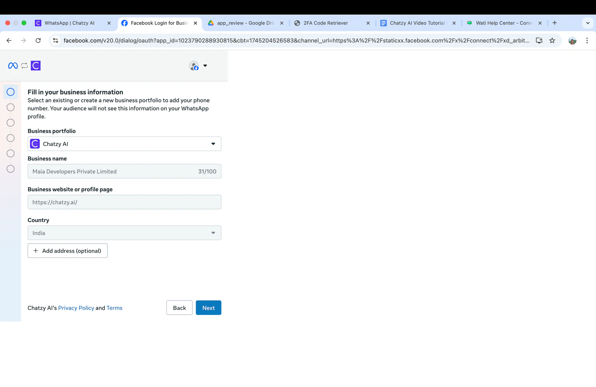Open a new browser tab
Viewport: 596px width, 387px height.
pyautogui.click(x=554, y=23)
